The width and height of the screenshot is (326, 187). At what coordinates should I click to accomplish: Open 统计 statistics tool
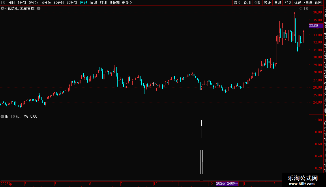tap(267, 3)
